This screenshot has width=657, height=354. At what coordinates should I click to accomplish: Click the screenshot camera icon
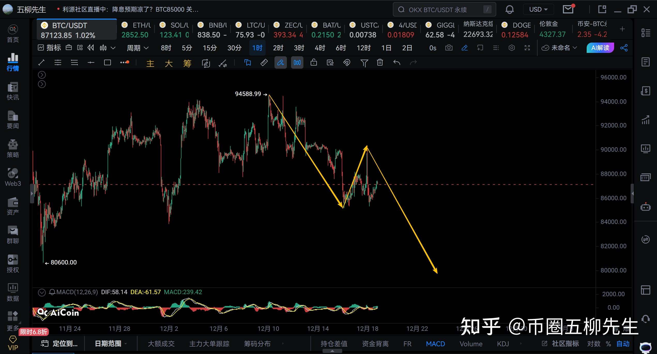click(449, 48)
